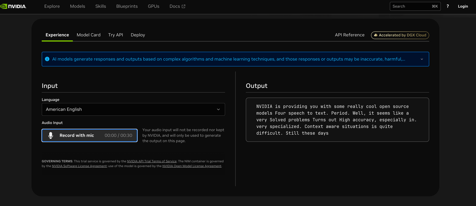
Task: Click the Output transcription text box
Action: 337,120
